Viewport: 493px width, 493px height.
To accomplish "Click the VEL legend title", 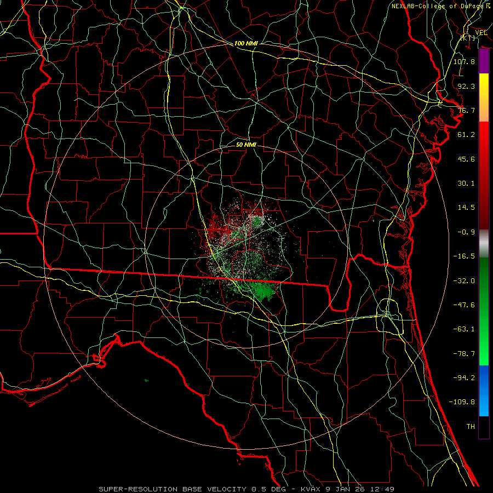I will pyautogui.click(x=481, y=33).
